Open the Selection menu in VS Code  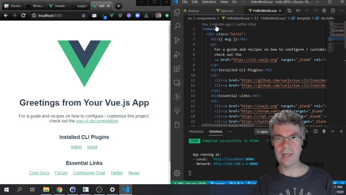pyautogui.click(x=209, y=2)
